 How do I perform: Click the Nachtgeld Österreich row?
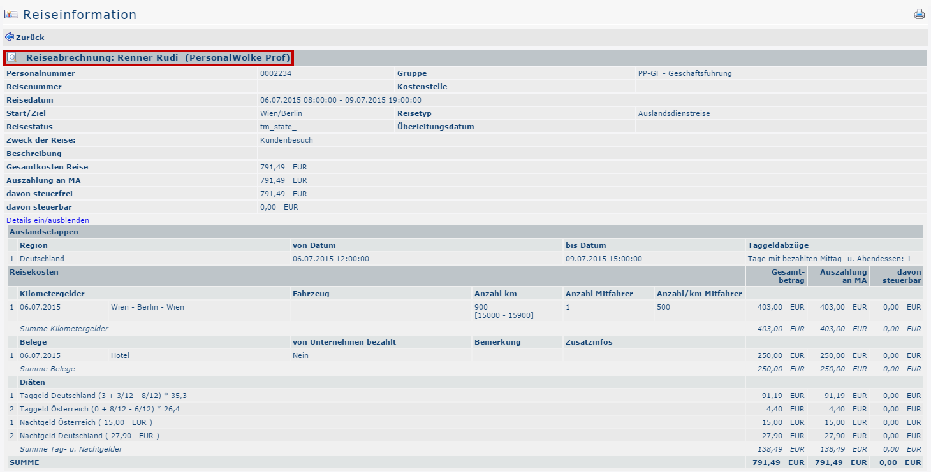86,422
